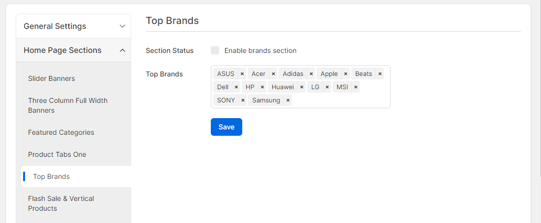This screenshot has width=541, height=223.
Task: Remove the Beats brand tag
Action: 380,74
